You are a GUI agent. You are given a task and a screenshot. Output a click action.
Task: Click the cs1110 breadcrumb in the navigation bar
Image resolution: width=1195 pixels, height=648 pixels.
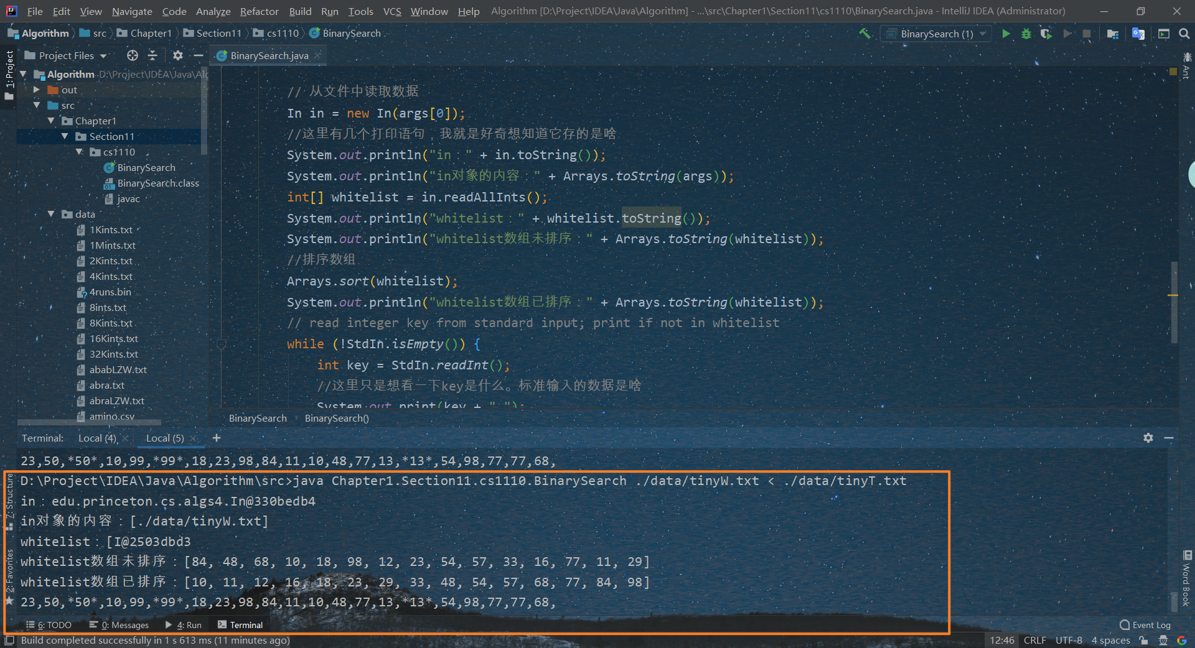pos(276,33)
